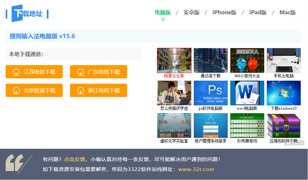Switch to the 安卓版 tab
This screenshot has width=308, height=180.
(x=192, y=13)
